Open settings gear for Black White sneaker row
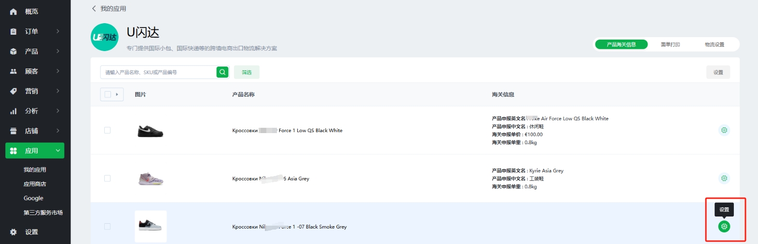The image size is (758, 244). pos(724,130)
